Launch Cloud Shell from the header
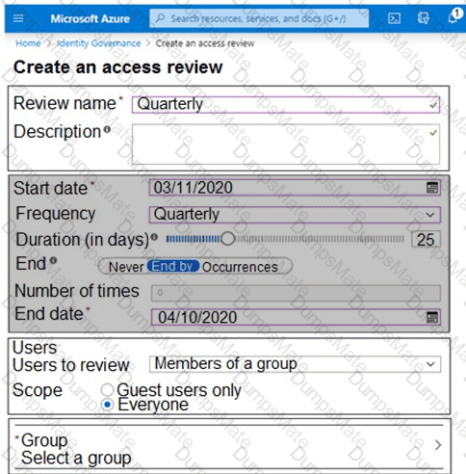466x474 pixels. pyautogui.click(x=394, y=18)
